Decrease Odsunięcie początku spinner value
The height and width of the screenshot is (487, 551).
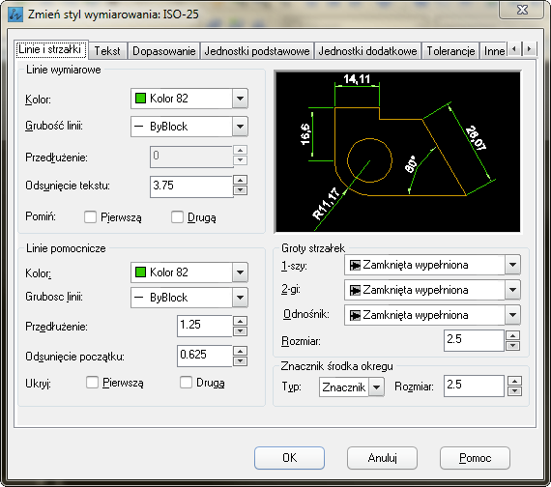click(x=240, y=361)
